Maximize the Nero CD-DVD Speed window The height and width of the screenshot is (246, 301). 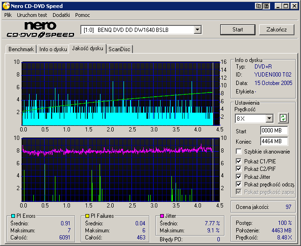coord(286,6)
